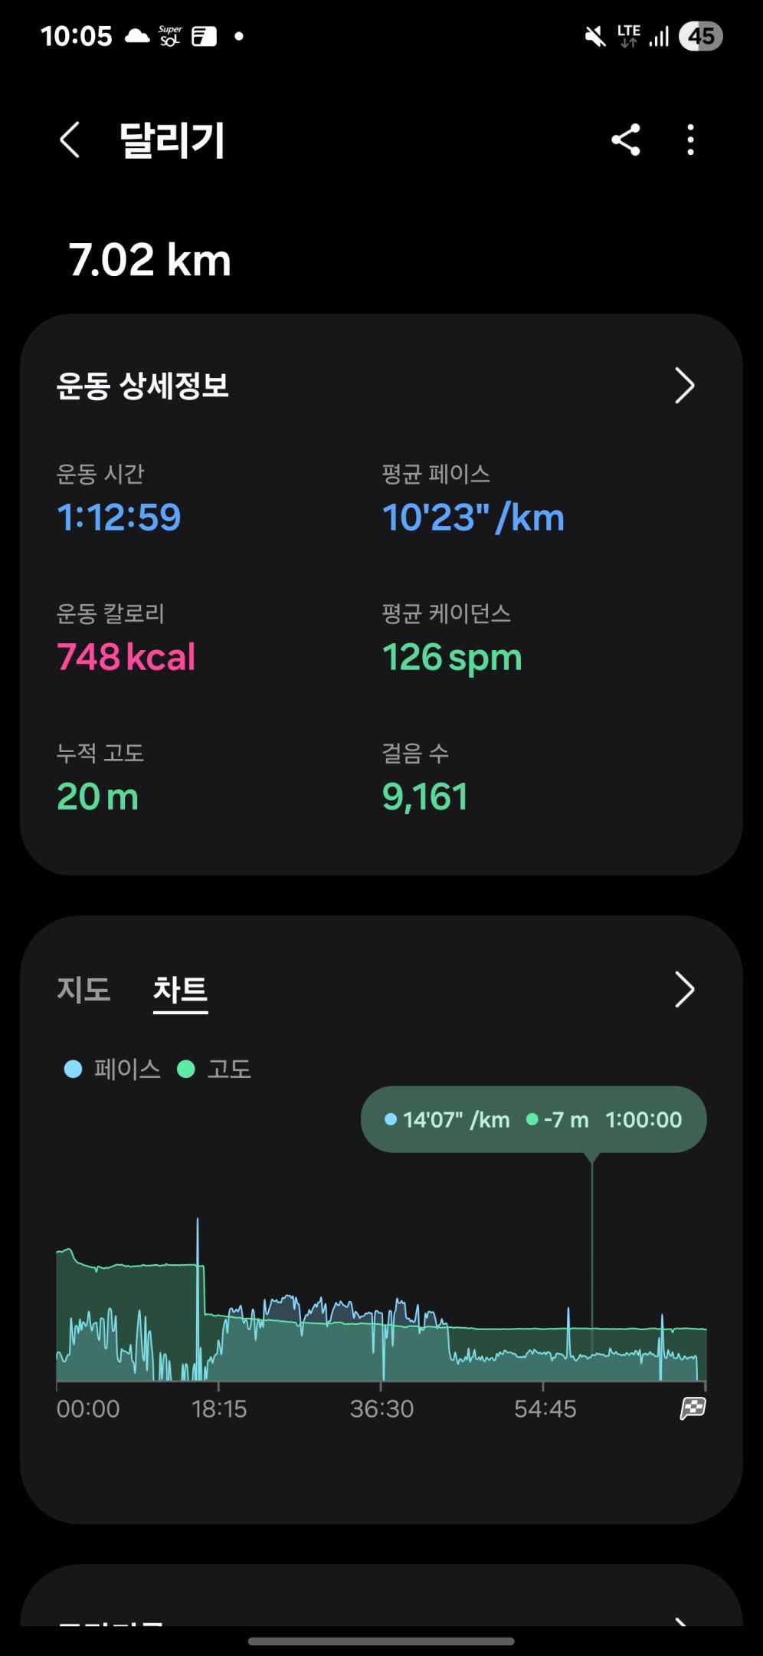Screen dimensions: 763x1656
Task: Expand 운동 상세정보 with the chevron
Action: [x=683, y=385]
